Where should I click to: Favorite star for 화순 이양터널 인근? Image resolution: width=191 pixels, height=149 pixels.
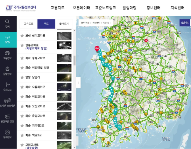pyautogui.click(x=22, y=68)
